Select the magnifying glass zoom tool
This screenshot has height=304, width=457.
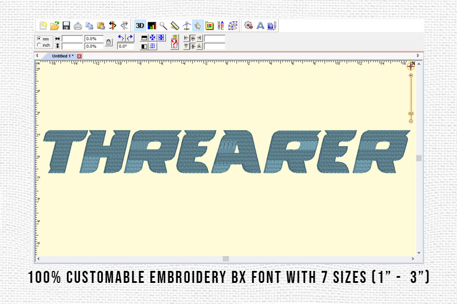[163, 26]
